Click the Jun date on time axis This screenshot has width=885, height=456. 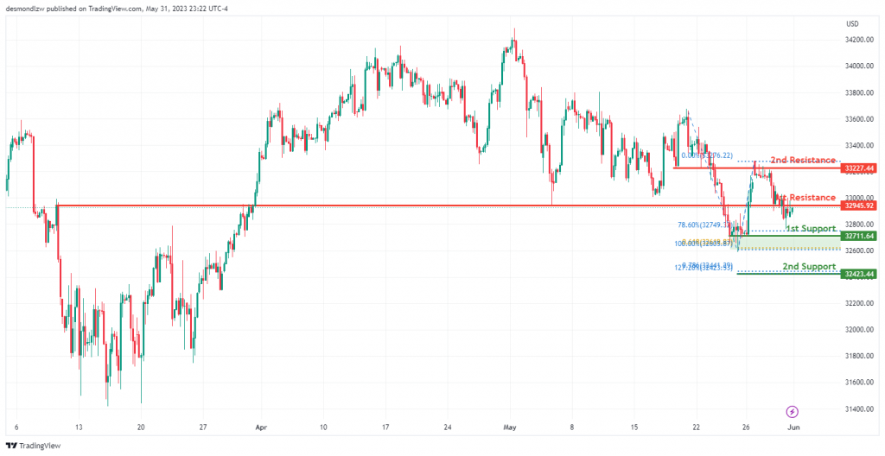tap(794, 427)
